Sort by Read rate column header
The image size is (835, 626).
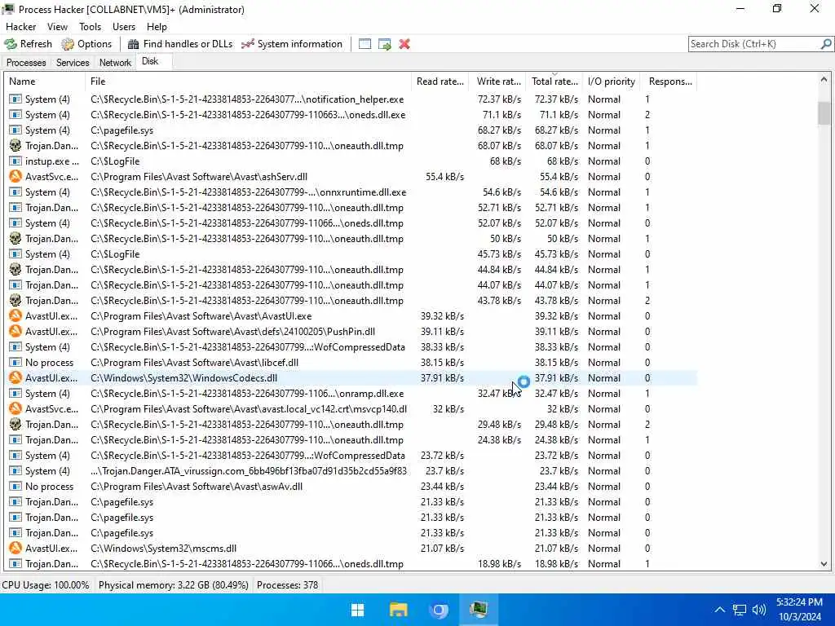[440, 82]
